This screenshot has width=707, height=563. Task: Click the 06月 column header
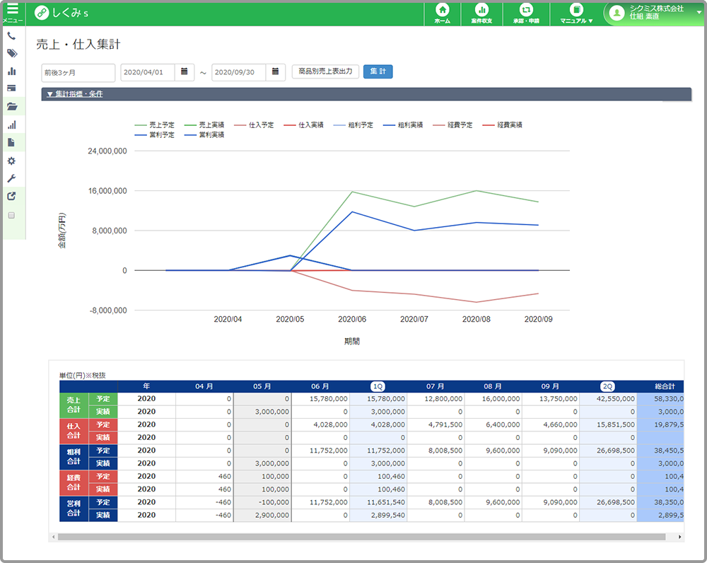coord(320,387)
